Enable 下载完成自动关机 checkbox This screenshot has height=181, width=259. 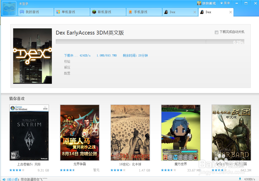[x=216, y=32]
